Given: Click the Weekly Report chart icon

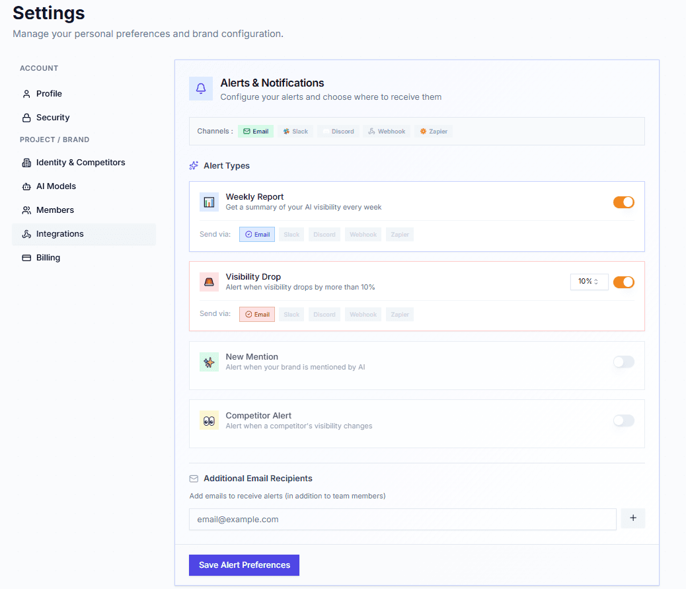Looking at the screenshot, I should point(209,202).
